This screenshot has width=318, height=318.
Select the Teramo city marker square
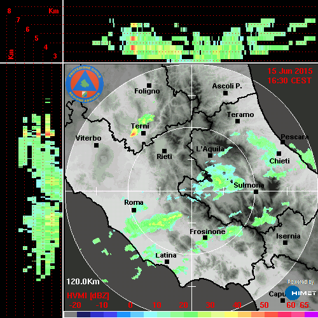click(237, 121)
